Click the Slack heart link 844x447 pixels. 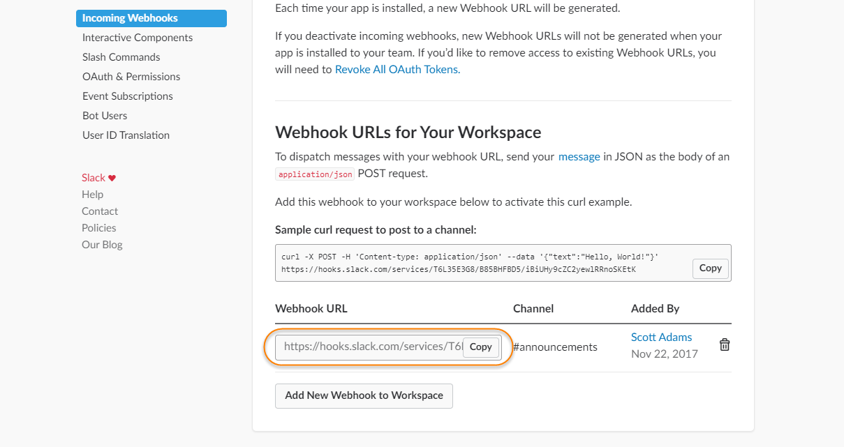pyautogui.click(x=98, y=178)
